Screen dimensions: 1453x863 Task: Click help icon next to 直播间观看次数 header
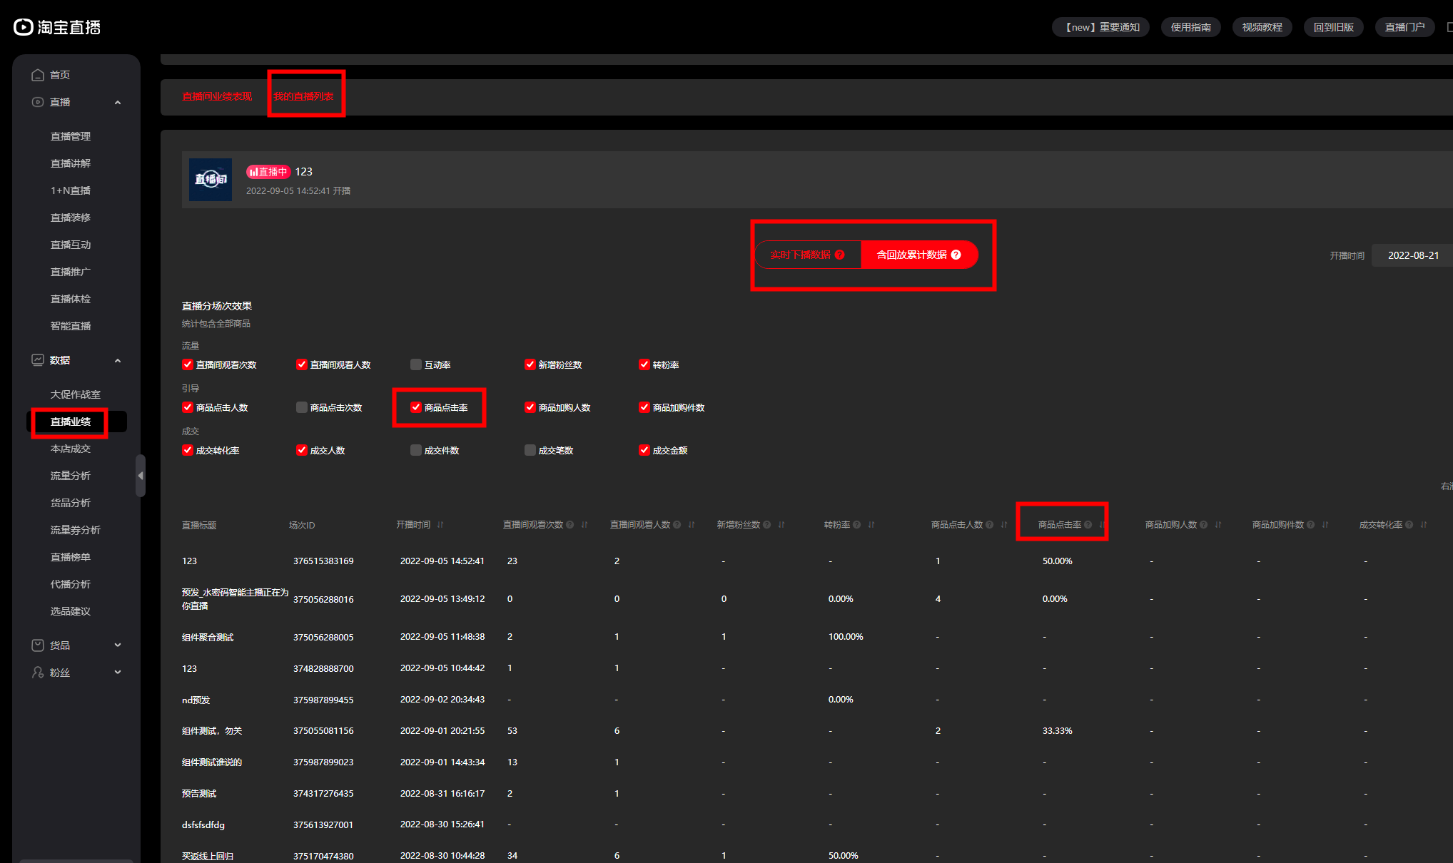(x=570, y=525)
